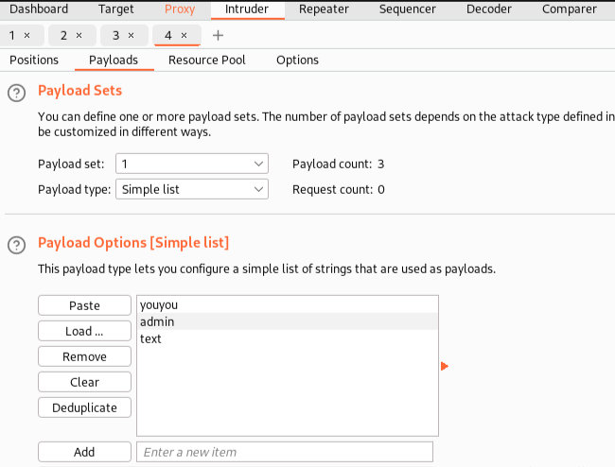This screenshot has width=615, height=467.
Task: Open the Payloads sub-tab
Action: coord(114,60)
